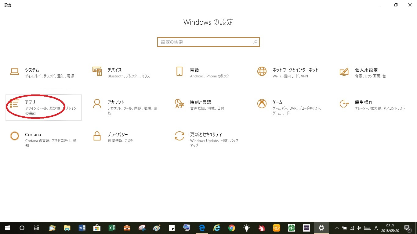Open the アカウント settings category

coord(126,108)
